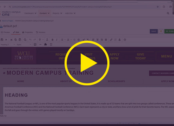Click the Contact Modern Campus button
This screenshot has width=174, height=126.
[x=162, y=73]
